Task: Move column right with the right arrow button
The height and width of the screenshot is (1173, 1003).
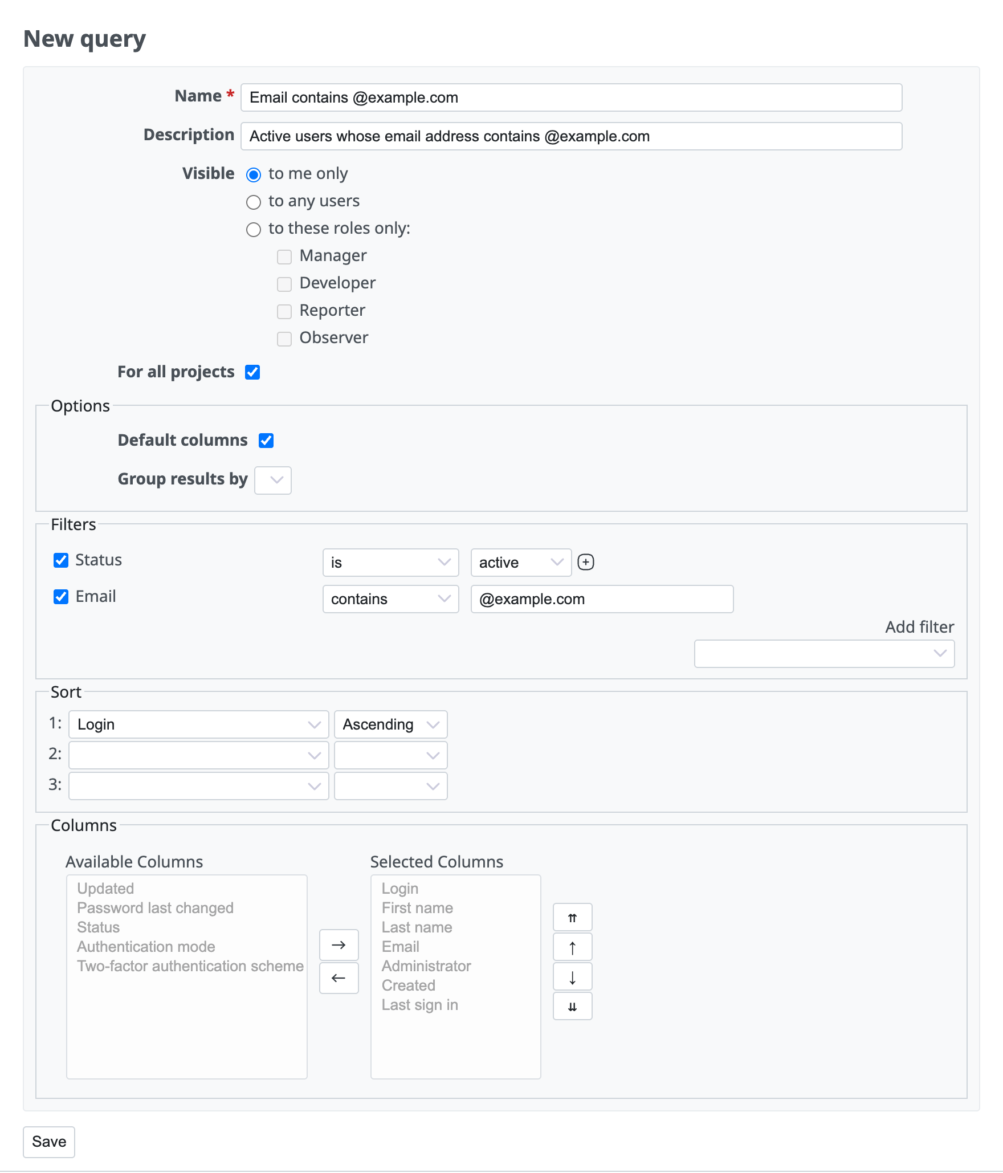Action: (339, 944)
